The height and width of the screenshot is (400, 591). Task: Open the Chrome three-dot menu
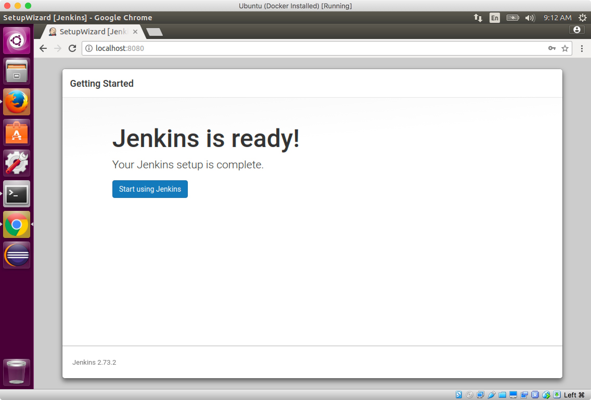pos(582,48)
